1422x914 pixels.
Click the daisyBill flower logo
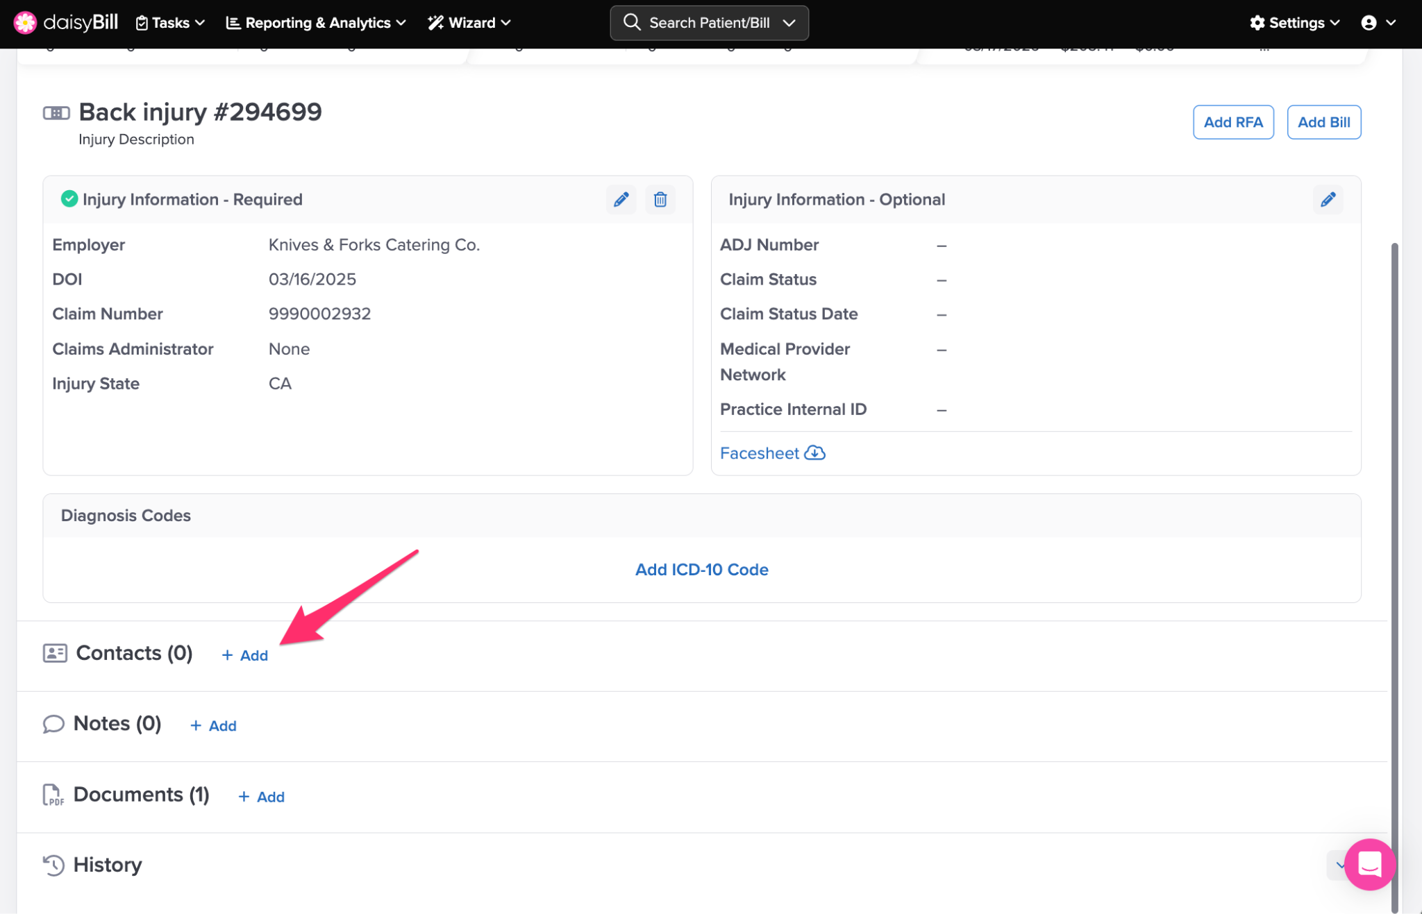pyautogui.click(x=25, y=23)
